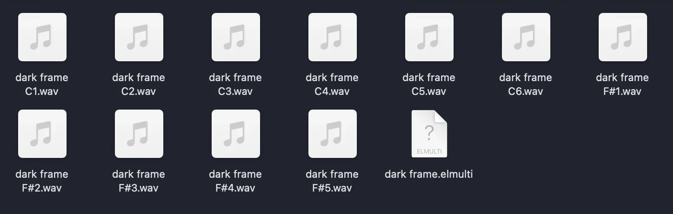Click the dark frame C1.wav name label
673x214 pixels.
pyautogui.click(x=42, y=84)
